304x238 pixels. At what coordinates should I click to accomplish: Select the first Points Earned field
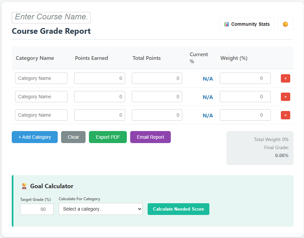[100, 78]
